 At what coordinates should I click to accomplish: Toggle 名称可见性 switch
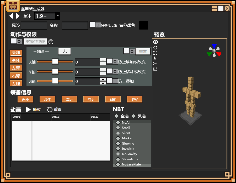click(95, 25)
